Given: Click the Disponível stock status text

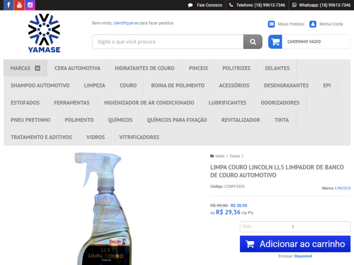Looking at the screenshot, I should pos(303,256).
